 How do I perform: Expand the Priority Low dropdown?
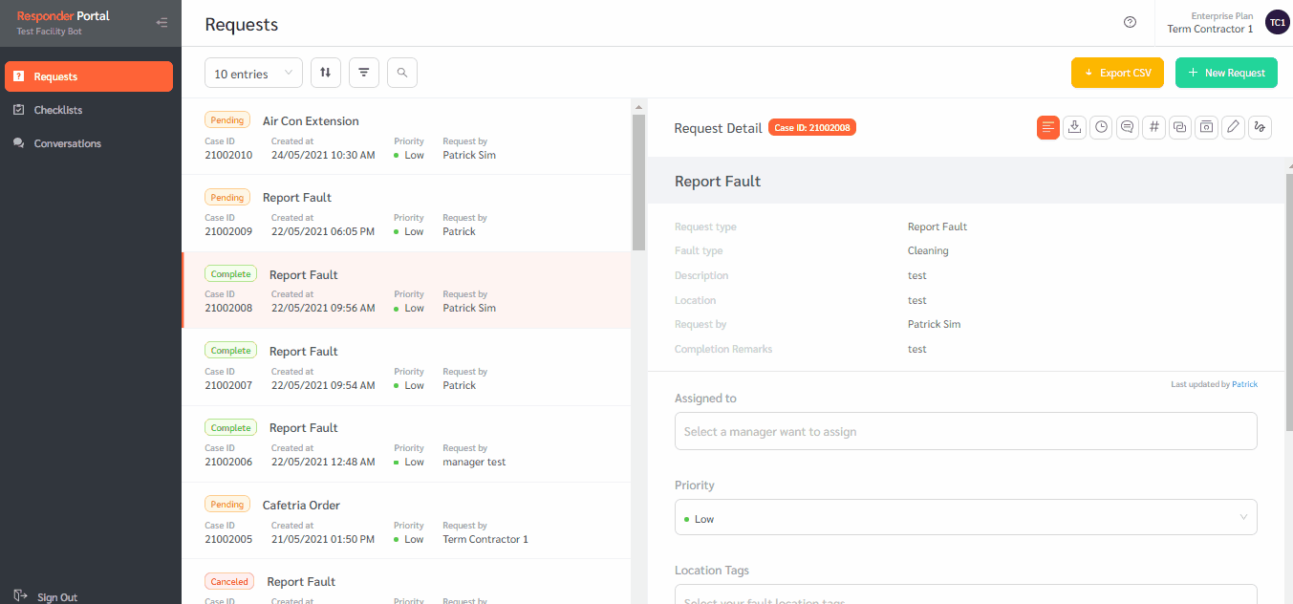click(x=965, y=517)
